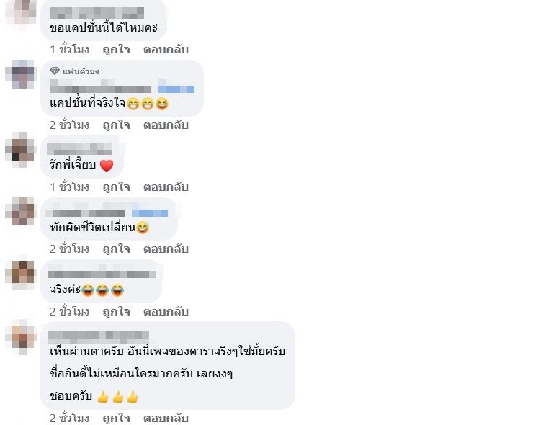Open avatar beside 'ทักผิดชีวิตเปลี่ยน' comment
The width and height of the screenshot is (551, 425).
(x=21, y=211)
